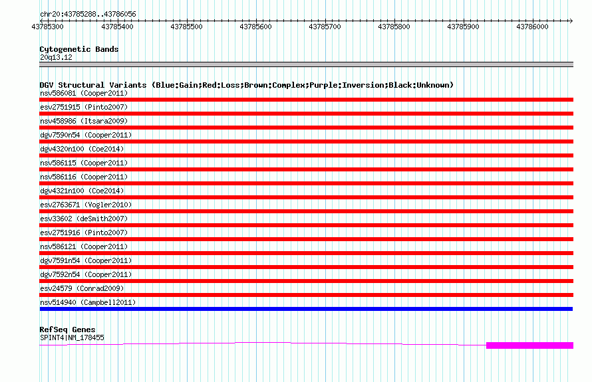Click the right arrowhead of the ruler
Screen dimensions: 592x382
pos(571,21)
